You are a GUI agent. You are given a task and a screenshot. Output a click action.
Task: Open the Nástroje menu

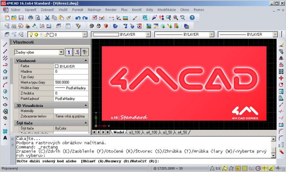[94, 10]
